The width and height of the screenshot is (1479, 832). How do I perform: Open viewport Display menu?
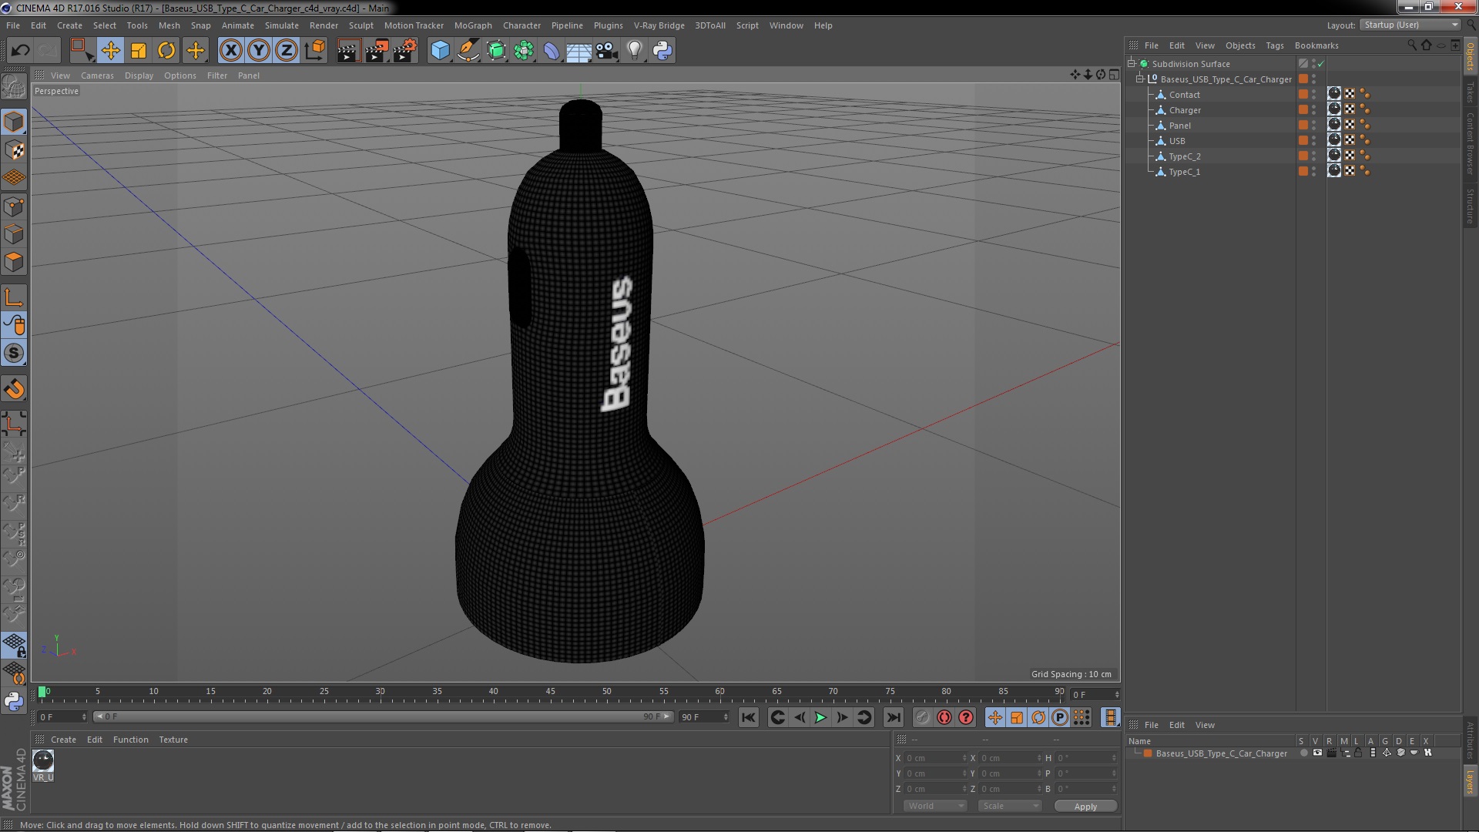tap(139, 75)
